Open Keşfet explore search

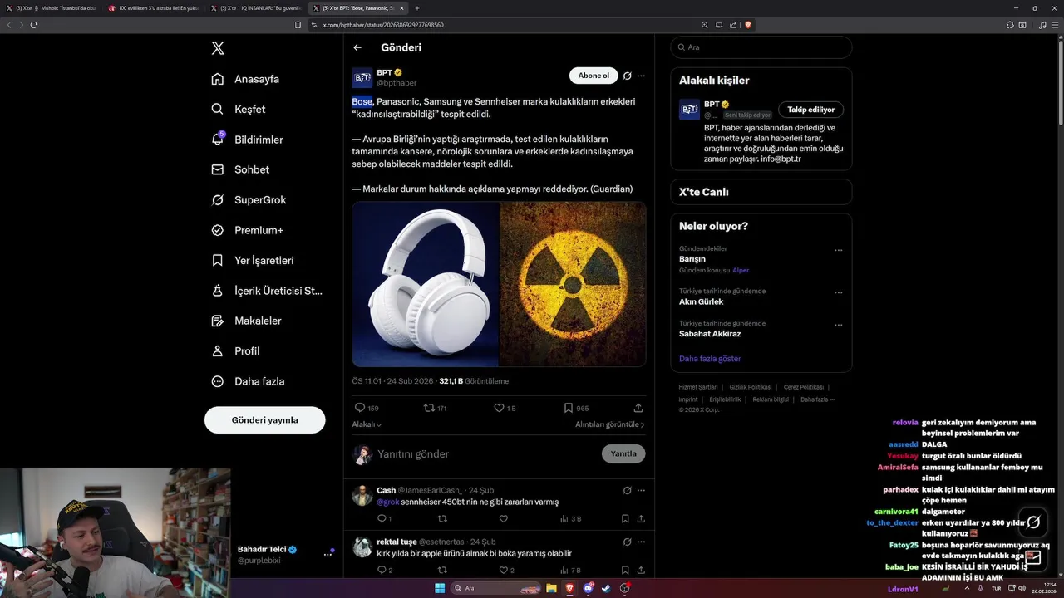(x=239, y=109)
